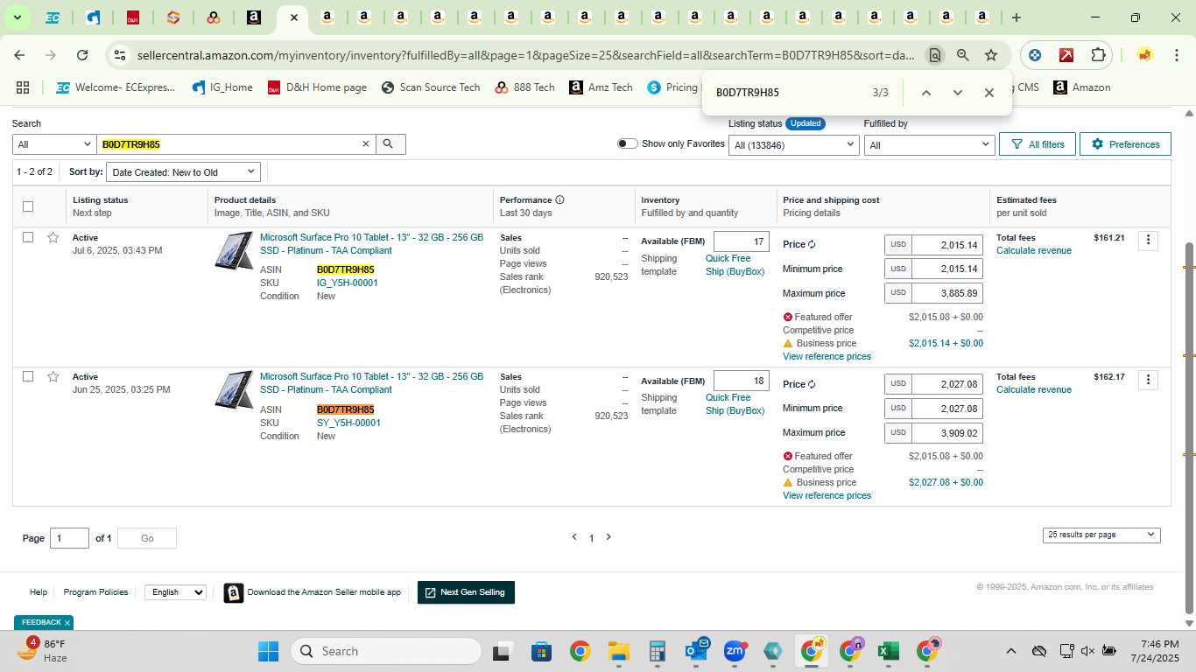Image resolution: width=1196 pixels, height=672 pixels.
Task: Refresh price for the 2,015.14 listing
Action: coord(812,245)
